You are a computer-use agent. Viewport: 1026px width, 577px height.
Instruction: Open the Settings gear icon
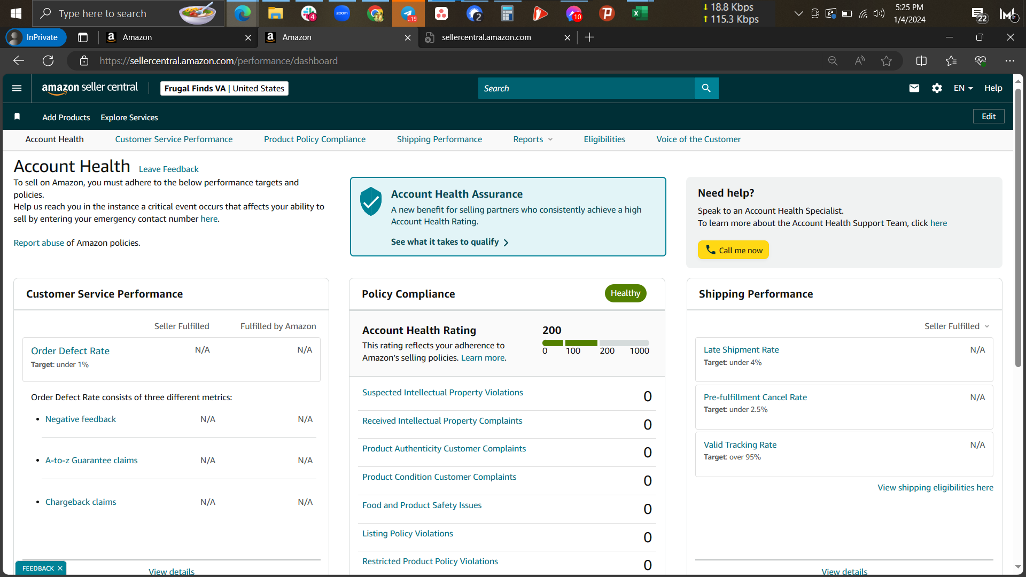click(x=937, y=88)
